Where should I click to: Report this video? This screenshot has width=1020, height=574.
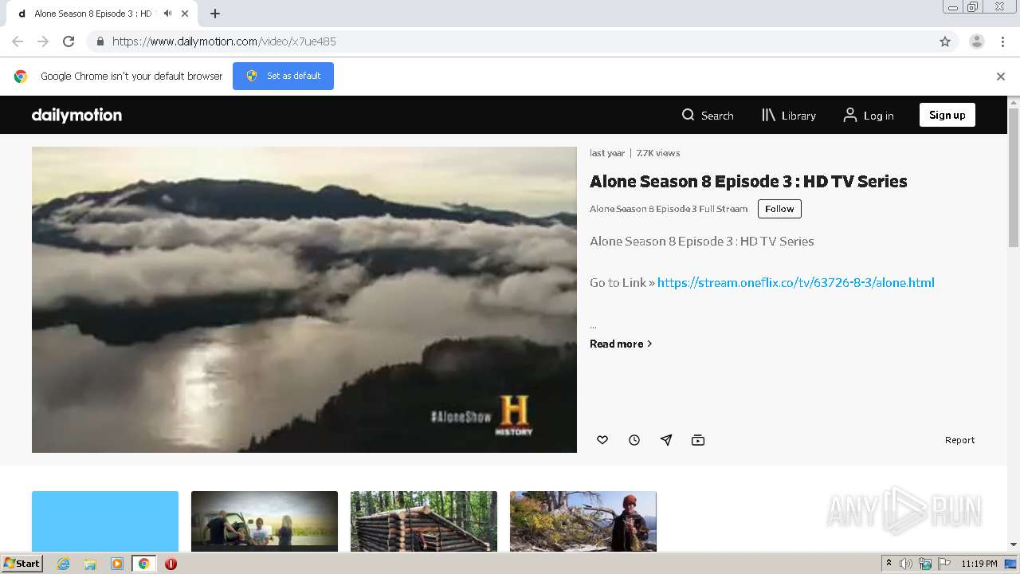959,440
